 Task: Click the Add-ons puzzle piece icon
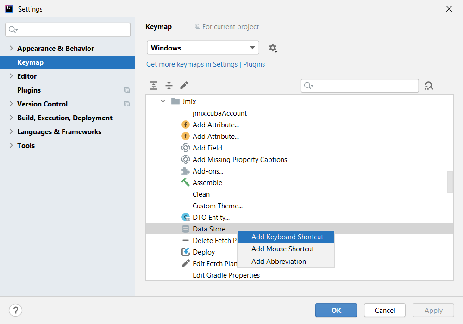coord(186,171)
